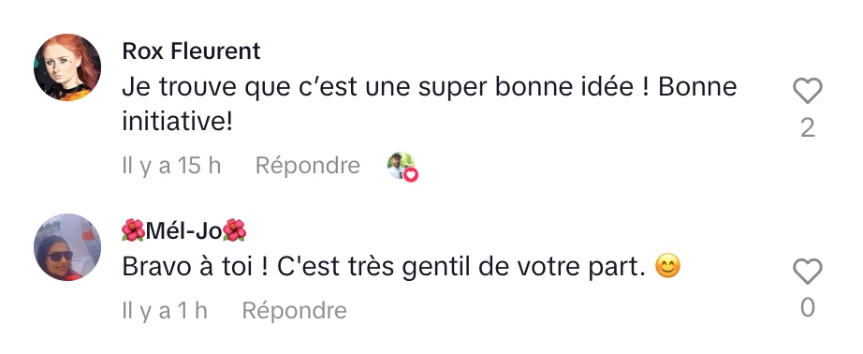The image size is (863, 354).
Task: Reply to Mél-Jo's comment via Répondre
Action: (x=295, y=311)
